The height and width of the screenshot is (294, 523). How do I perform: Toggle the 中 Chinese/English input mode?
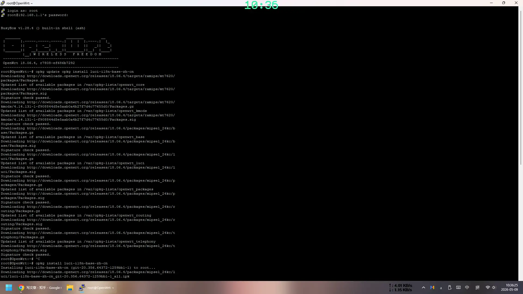point(467,287)
